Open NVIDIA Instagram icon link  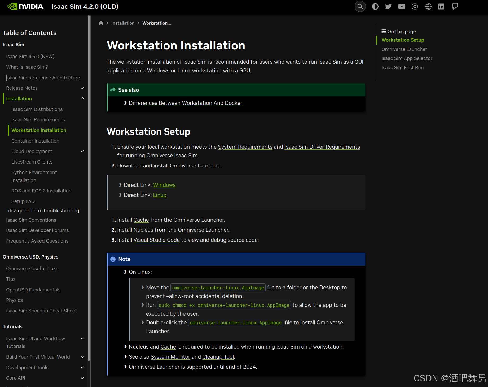pos(415,6)
